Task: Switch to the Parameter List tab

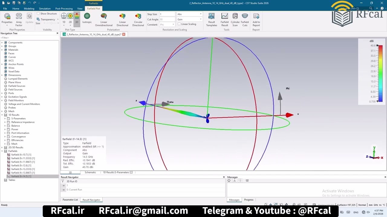Action: [x=70, y=200]
